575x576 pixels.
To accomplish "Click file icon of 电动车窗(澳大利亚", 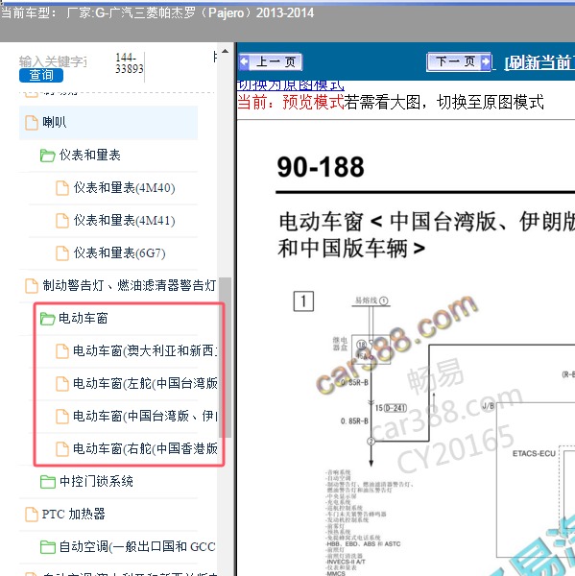I will [62, 350].
